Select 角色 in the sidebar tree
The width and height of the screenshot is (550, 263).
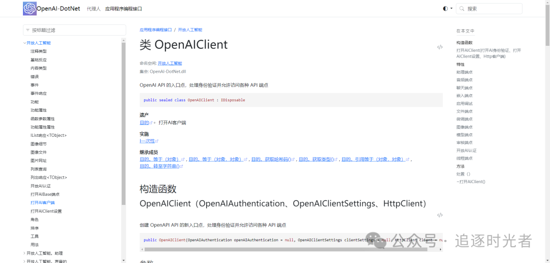tap(35, 220)
